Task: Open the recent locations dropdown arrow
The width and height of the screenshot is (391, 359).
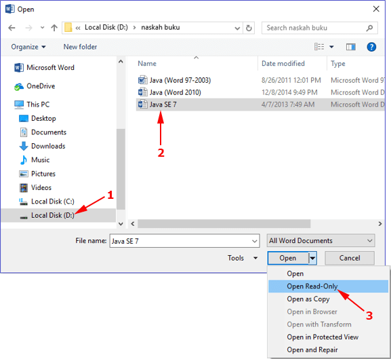Action: (x=42, y=28)
